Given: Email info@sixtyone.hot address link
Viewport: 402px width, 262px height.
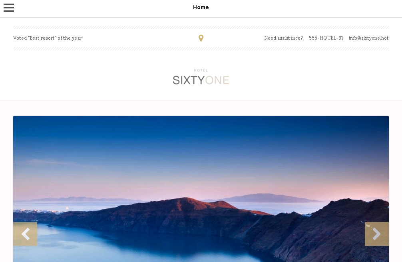Looking at the screenshot, I should point(368,38).
